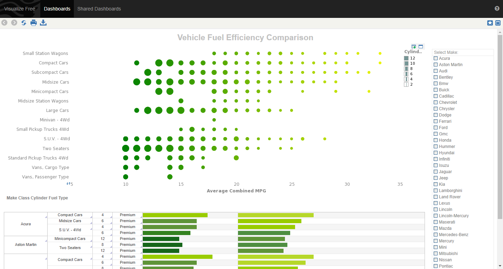This screenshot has height=269, width=503.
Task: Check the Land Rover checkbox
Action: (436, 197)
